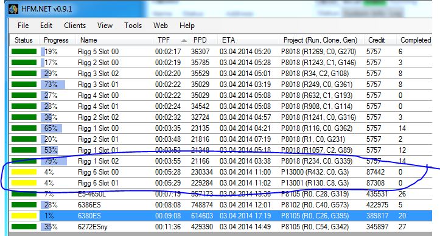Click green status indicator of 6272ESny
Screen dimensions: 440x236
point(24,226)
